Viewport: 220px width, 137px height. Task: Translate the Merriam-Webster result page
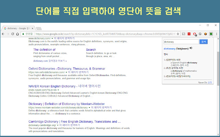point(101,107)
